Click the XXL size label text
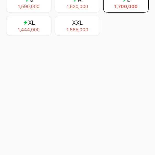Viewport: 155px width, 155px height. [x=77, y=23]
